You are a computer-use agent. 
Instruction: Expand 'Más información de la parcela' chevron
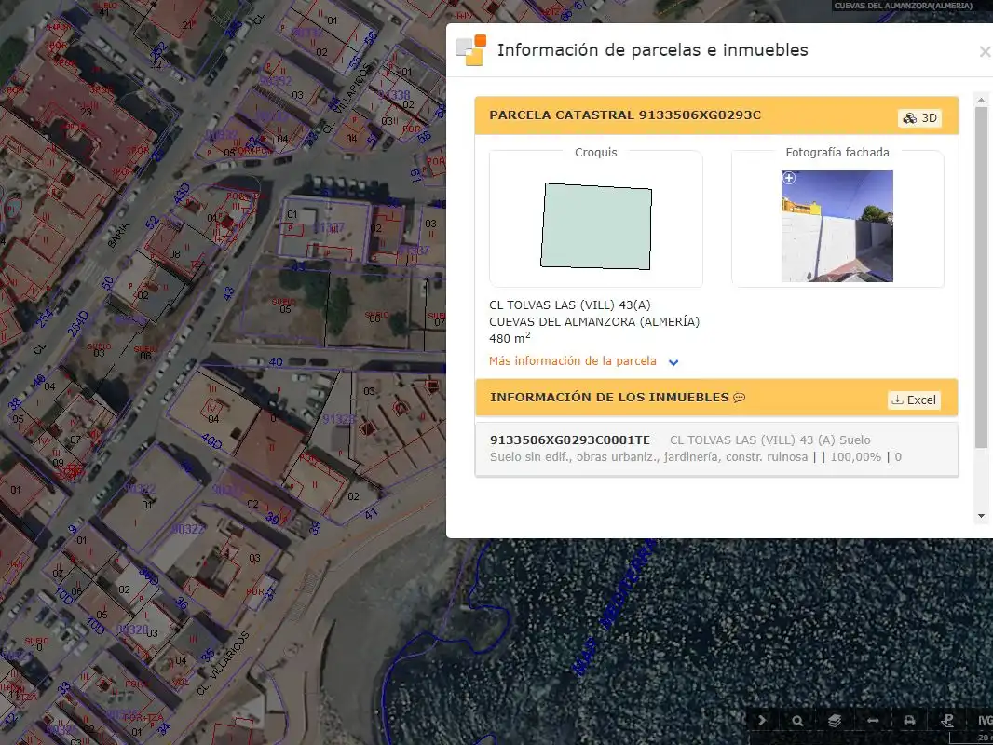coord(673,362)
